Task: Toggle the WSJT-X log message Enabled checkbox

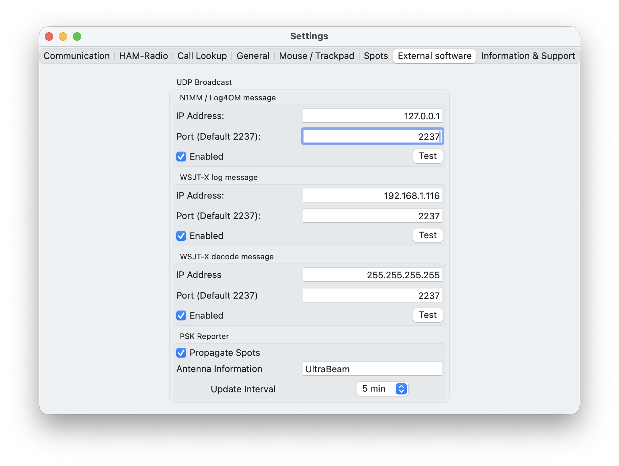Action: (181, 236)
